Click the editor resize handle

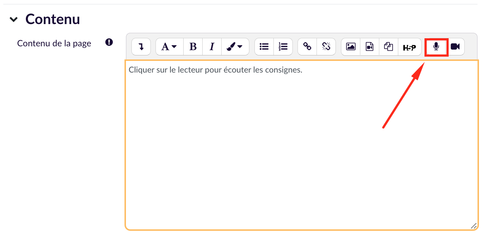click(x=473, y=226)
